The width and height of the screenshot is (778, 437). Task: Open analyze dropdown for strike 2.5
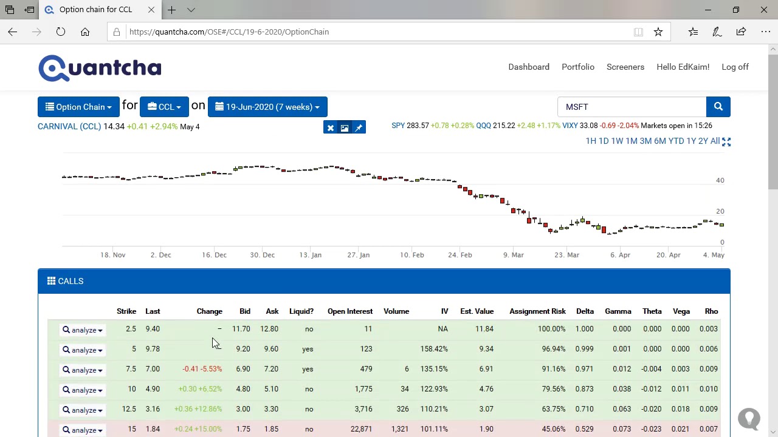click(x=82, y=330)
